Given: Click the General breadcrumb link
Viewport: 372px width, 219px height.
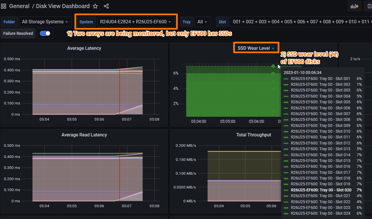Looking at the screenshot, I should tap(19, 6).
